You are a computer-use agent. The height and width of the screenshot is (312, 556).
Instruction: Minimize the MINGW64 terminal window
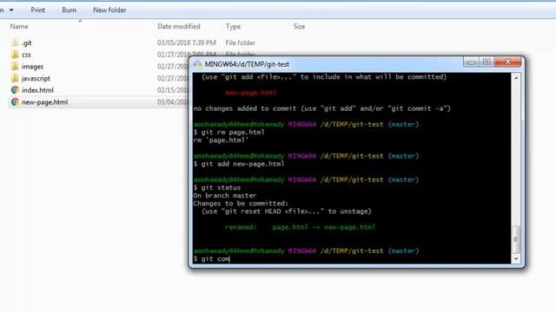(x=471, y=62)
